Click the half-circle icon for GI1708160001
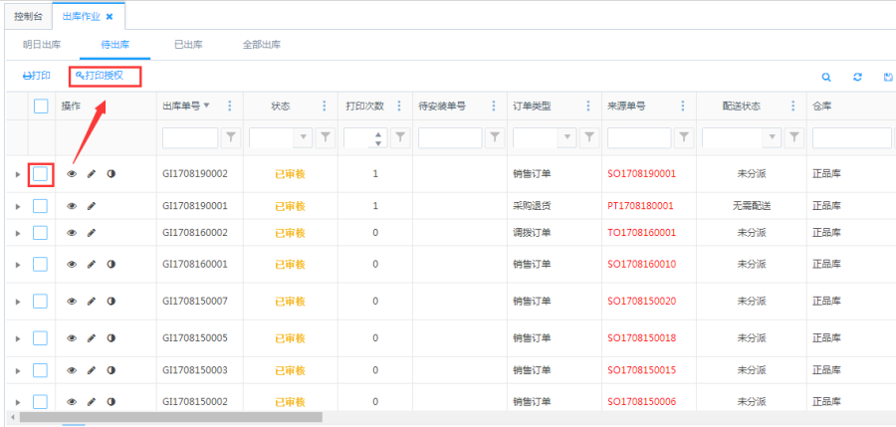This screenshot has height=427, width=896. [111, 265]
